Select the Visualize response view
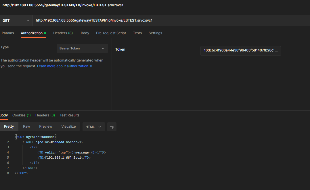Image resolution: width=310 pixels, height=190 pixels. point(68,126)
